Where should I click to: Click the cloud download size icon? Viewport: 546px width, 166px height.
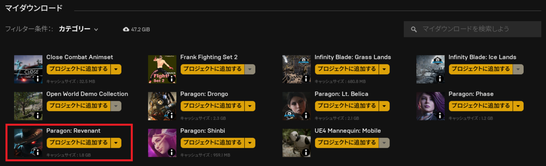[126, 29]
